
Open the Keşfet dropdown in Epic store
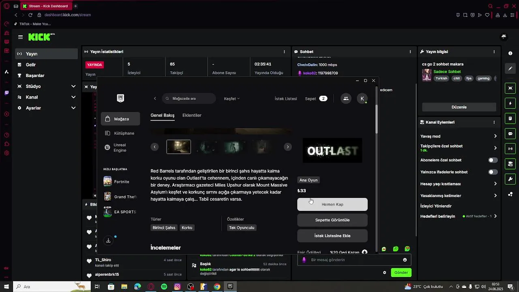pos(232,99)
